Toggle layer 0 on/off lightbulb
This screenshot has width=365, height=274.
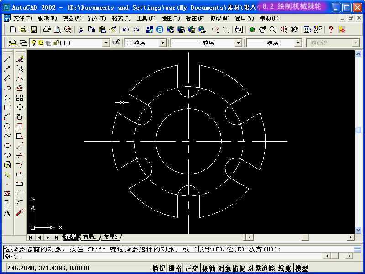click(x=34, y=43)
